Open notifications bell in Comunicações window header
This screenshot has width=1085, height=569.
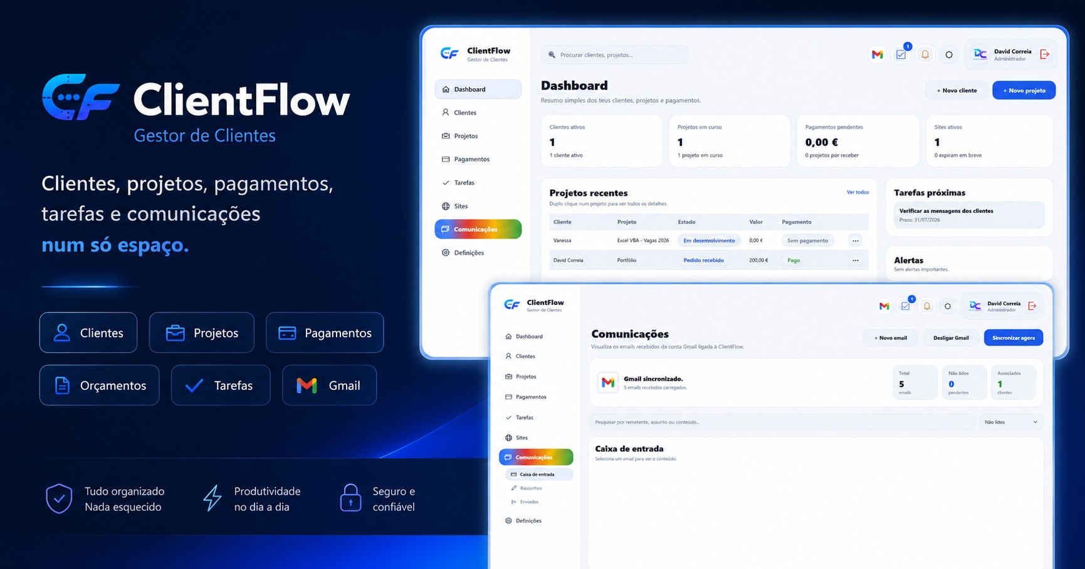tap(927, 306)
